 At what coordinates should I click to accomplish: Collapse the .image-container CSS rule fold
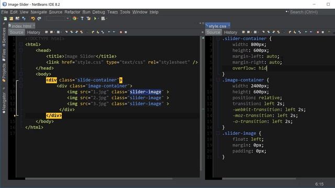point(218,80)
